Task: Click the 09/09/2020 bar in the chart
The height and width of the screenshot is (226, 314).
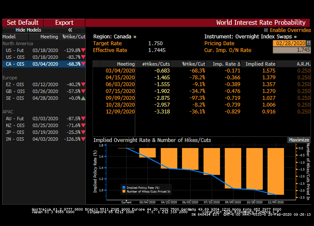Action: pyautogui.click(x=233, y=168)
